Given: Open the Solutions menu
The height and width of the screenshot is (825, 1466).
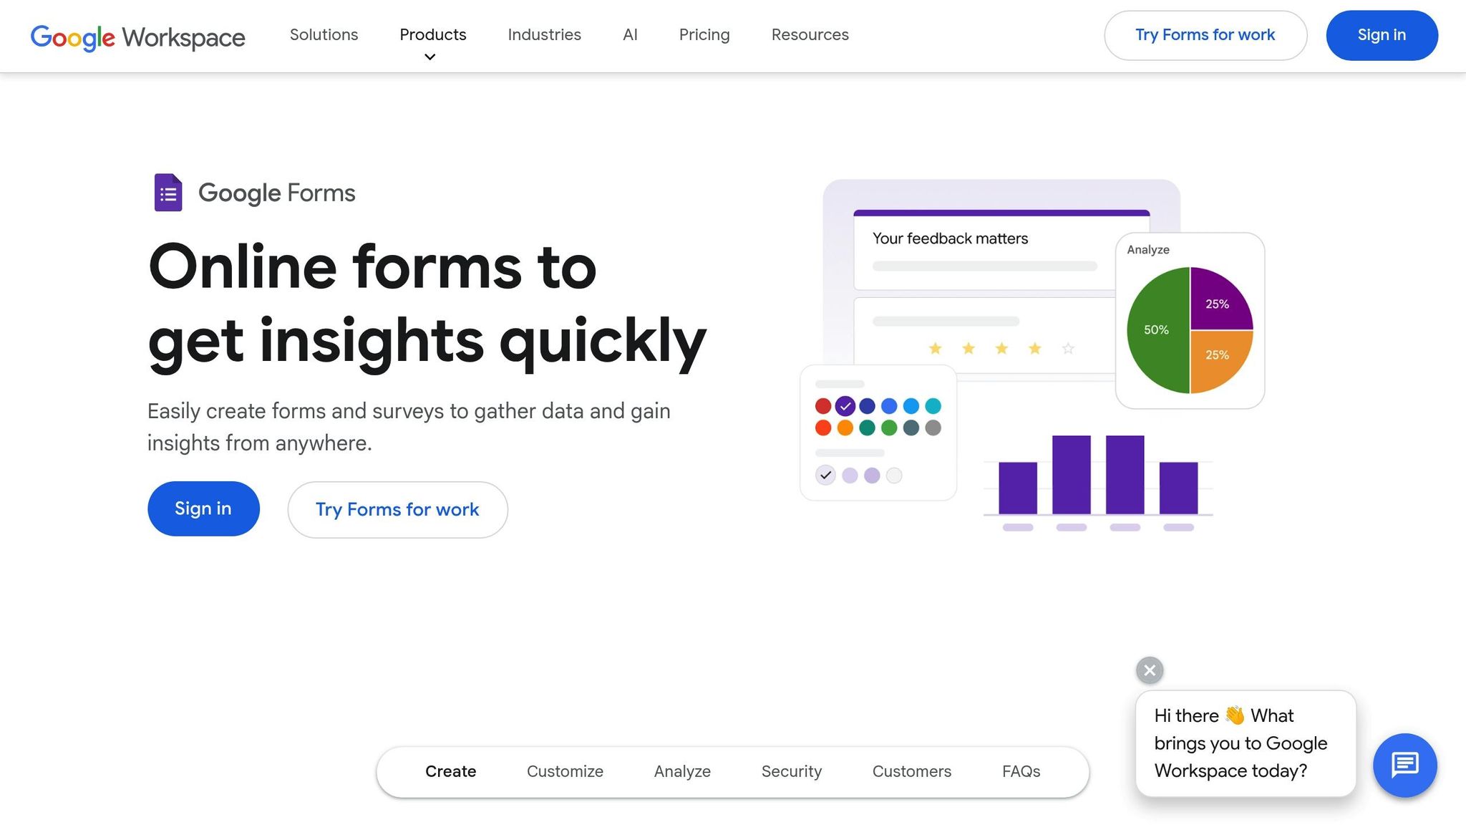Looking at the screenshot, I should click(324, 34).
